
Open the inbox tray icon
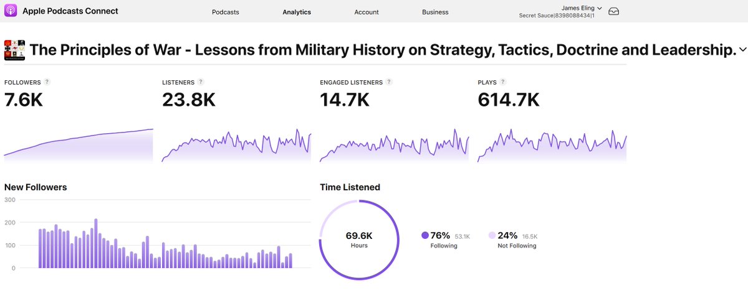[x=614, y=12]
